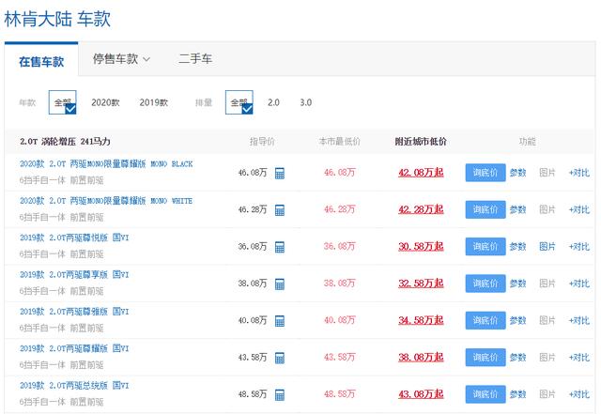This screenshot has height=414, width=601.
Task: Open 2019款 2.0T两驱尊悦版 国VI link
Action: [74, 238]
